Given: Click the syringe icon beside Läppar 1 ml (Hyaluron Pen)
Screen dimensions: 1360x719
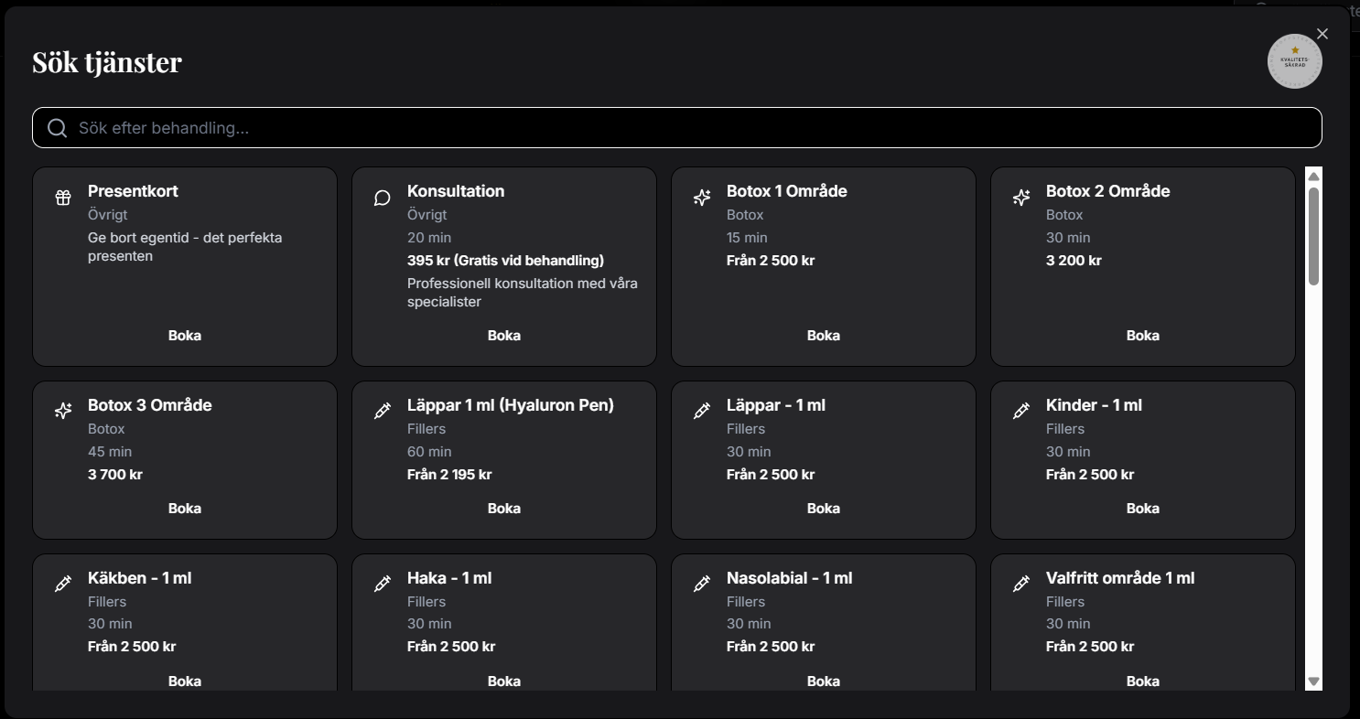Looking at the screenshot, I should 383,412.
